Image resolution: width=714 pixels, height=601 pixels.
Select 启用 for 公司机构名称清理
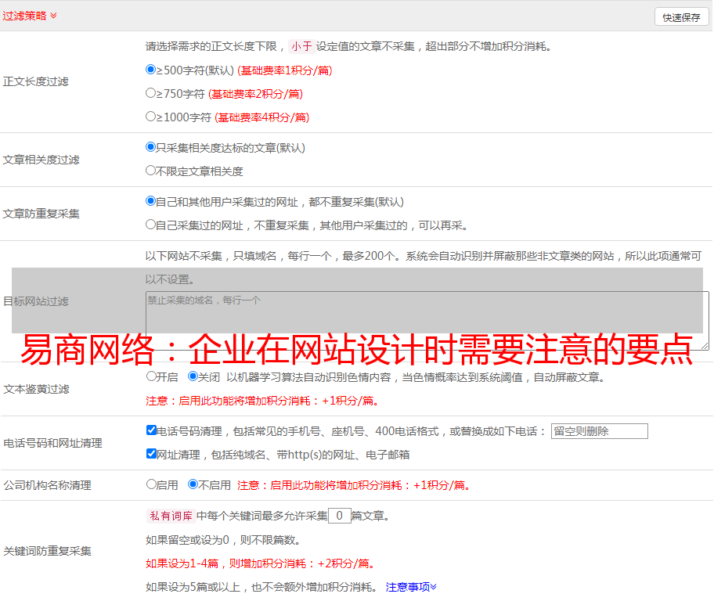151,484
